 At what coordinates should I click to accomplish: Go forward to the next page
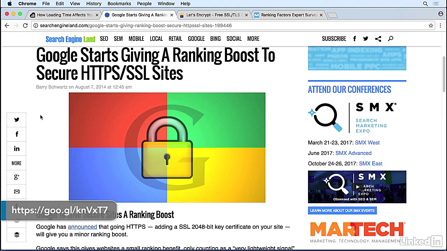point(16,25)
